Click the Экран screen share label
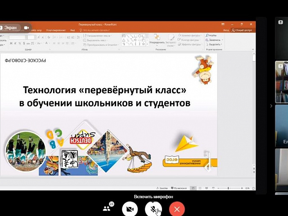Screen dimensions: 288x216 [x=10, y=27]
